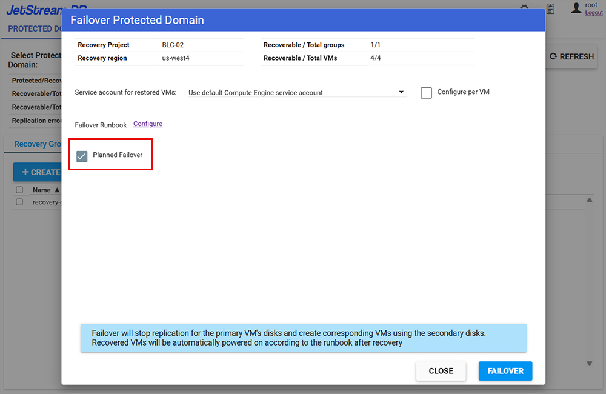Click the scroll down arrow in table
Viewport: 606px width, 394px height.
pos(590,364)
